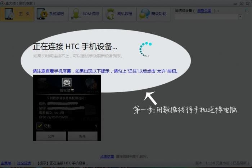Screen dimensions: 252x168
Task: Click the loading spinner beside connecting text
Action: (x=145, y=49)
